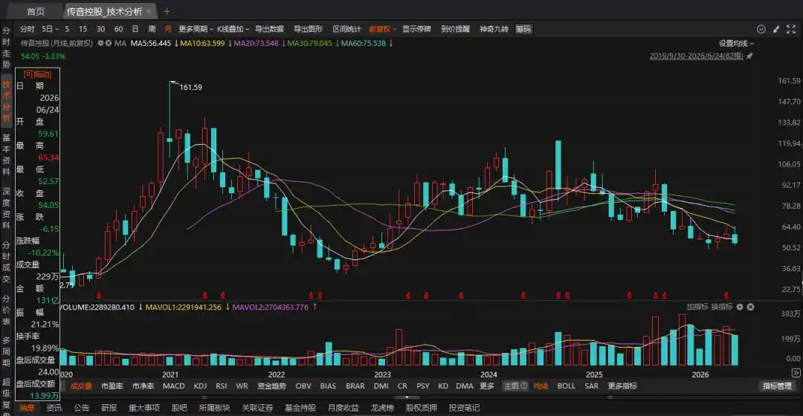This screenshot has width=803, height=416.
Task: Pin the date range with pushpin icon
Action: pyautogui.click(x=749, y=56)
